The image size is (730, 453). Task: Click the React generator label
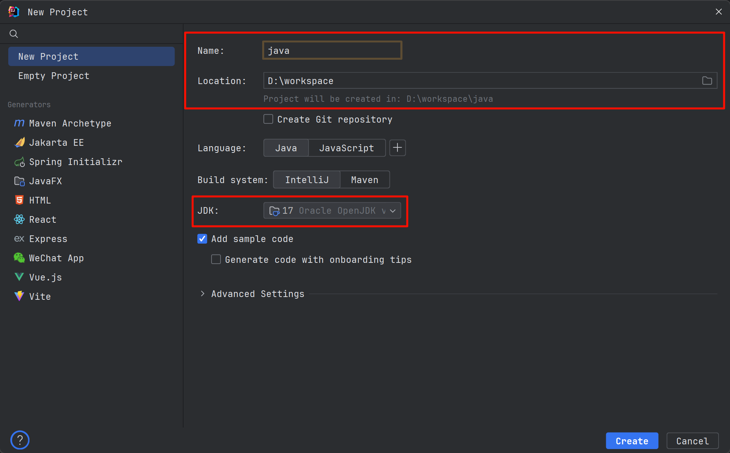point(43,220)
